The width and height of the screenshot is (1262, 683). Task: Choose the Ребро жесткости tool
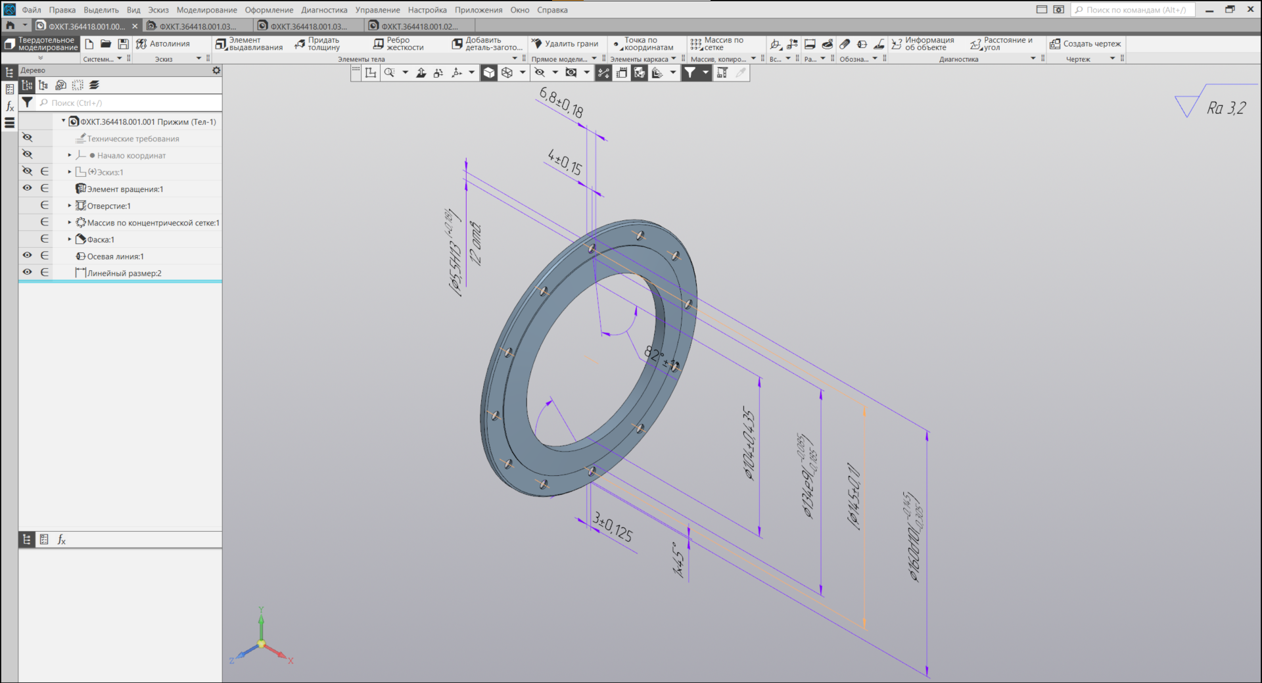coord(398,44)
